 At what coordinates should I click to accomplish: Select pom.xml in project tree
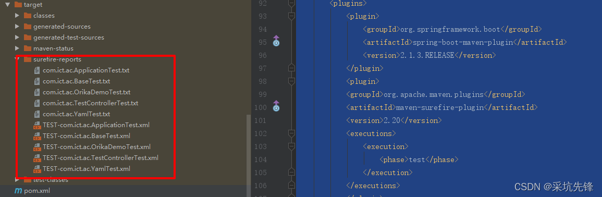(x=37, y=190)
